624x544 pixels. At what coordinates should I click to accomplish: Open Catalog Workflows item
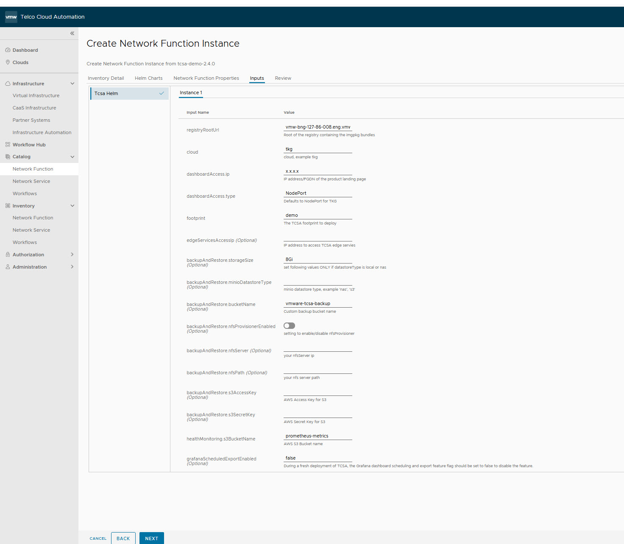(25, 193)
